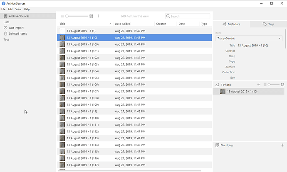The image size is (287, 172).
Task: Select item 13 August 2019 - 1 (108)
Action: pyautogui.click(x=134, y=98)
